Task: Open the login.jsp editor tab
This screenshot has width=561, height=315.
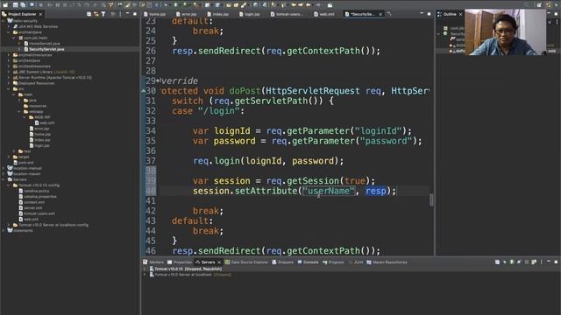Action: tap(249, 14)
